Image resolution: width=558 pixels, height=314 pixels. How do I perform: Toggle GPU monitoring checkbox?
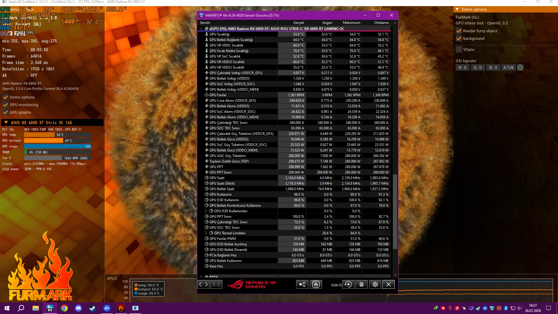click(x=6, y=105)
